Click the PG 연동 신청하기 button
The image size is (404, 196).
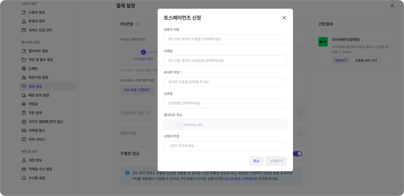[137, 90]
